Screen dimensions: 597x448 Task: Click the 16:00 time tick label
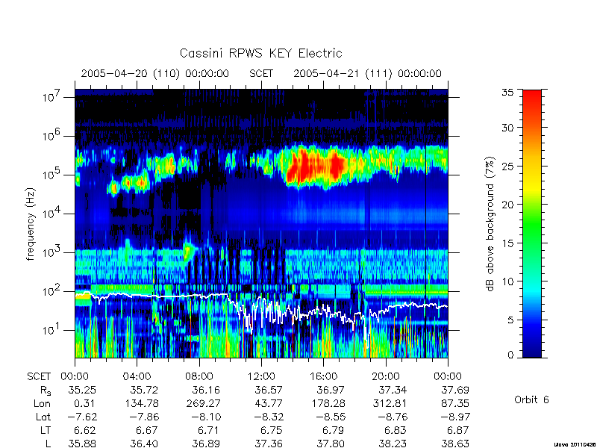tap(323, 376)
